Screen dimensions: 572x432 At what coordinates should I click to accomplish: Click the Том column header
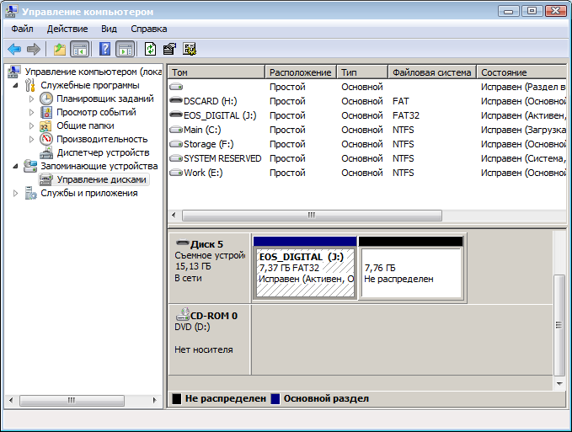[217, 72]
